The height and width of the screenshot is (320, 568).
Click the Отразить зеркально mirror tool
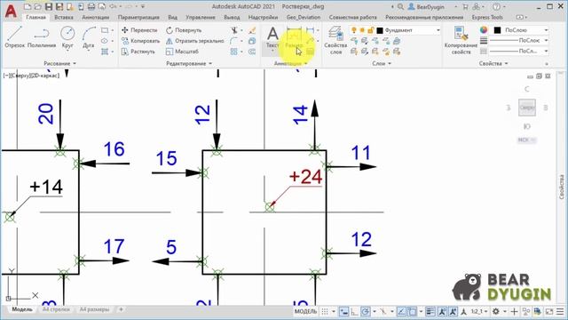(x=195, y=41)
